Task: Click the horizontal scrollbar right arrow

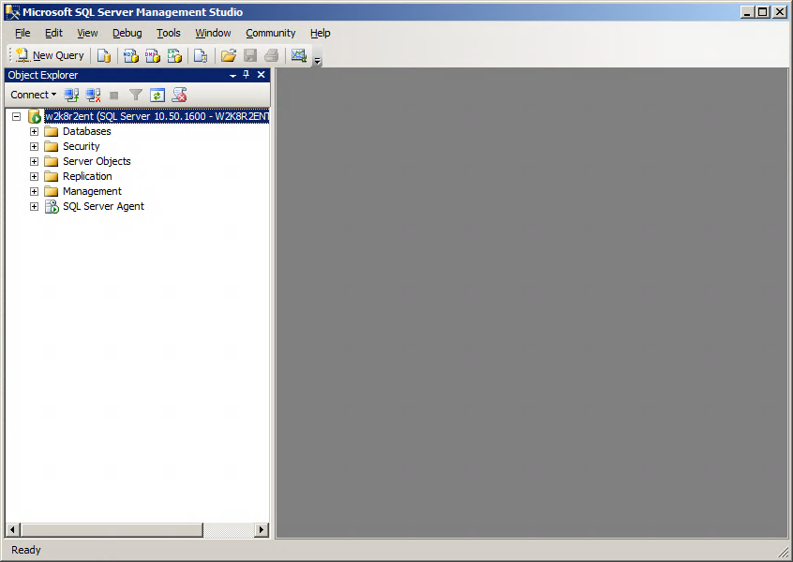Action: (x=261, y=530)
